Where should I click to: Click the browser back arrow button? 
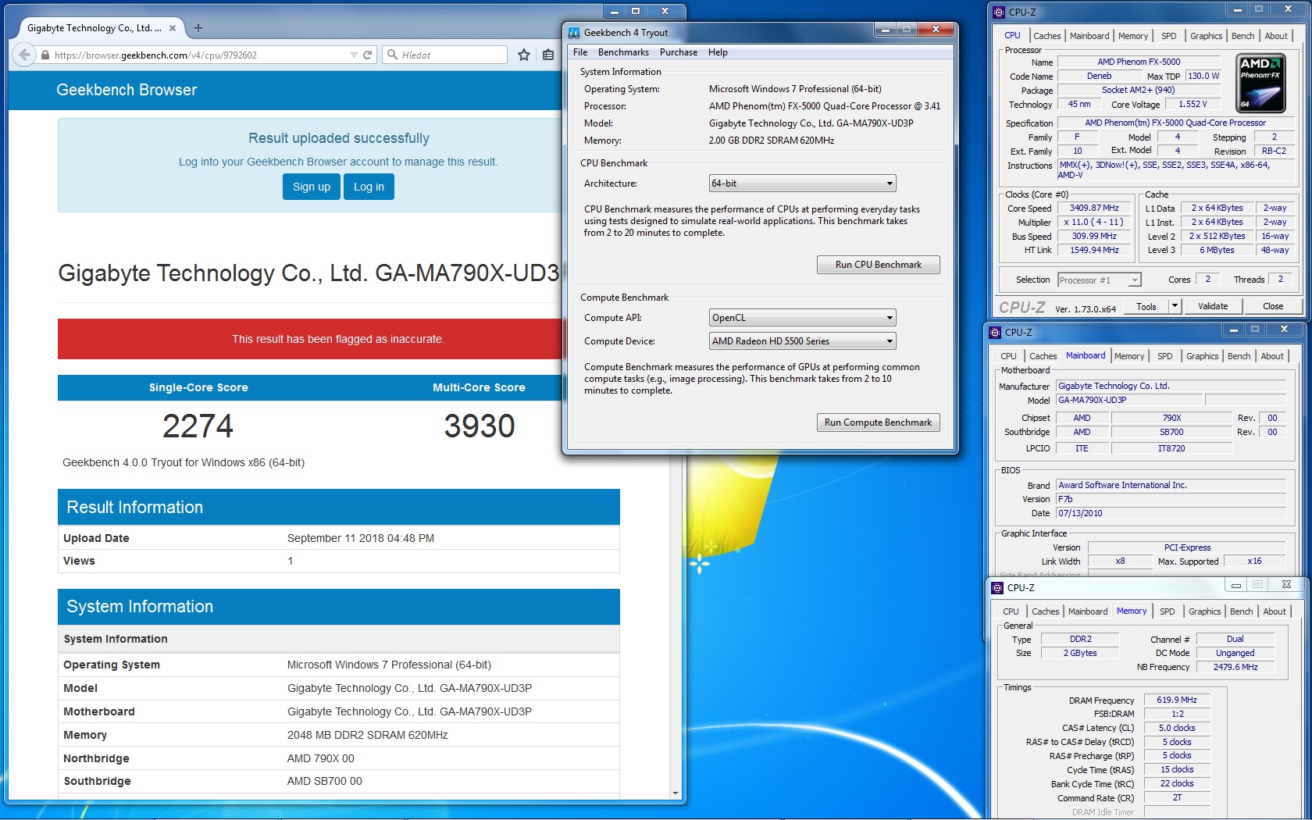(x=24, y=55)
